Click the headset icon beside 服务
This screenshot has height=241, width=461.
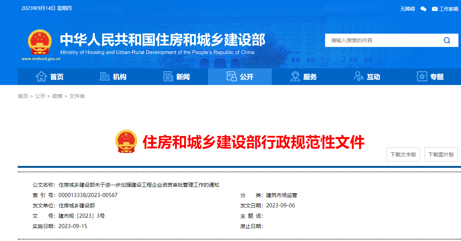[x=295, y=77]
